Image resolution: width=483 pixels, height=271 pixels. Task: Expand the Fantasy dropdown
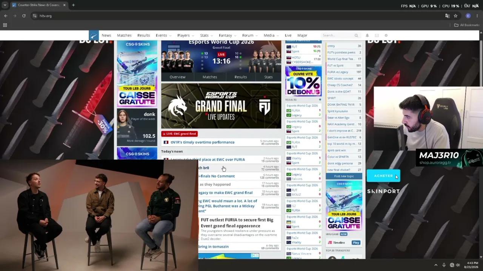[x=228, y=35]
